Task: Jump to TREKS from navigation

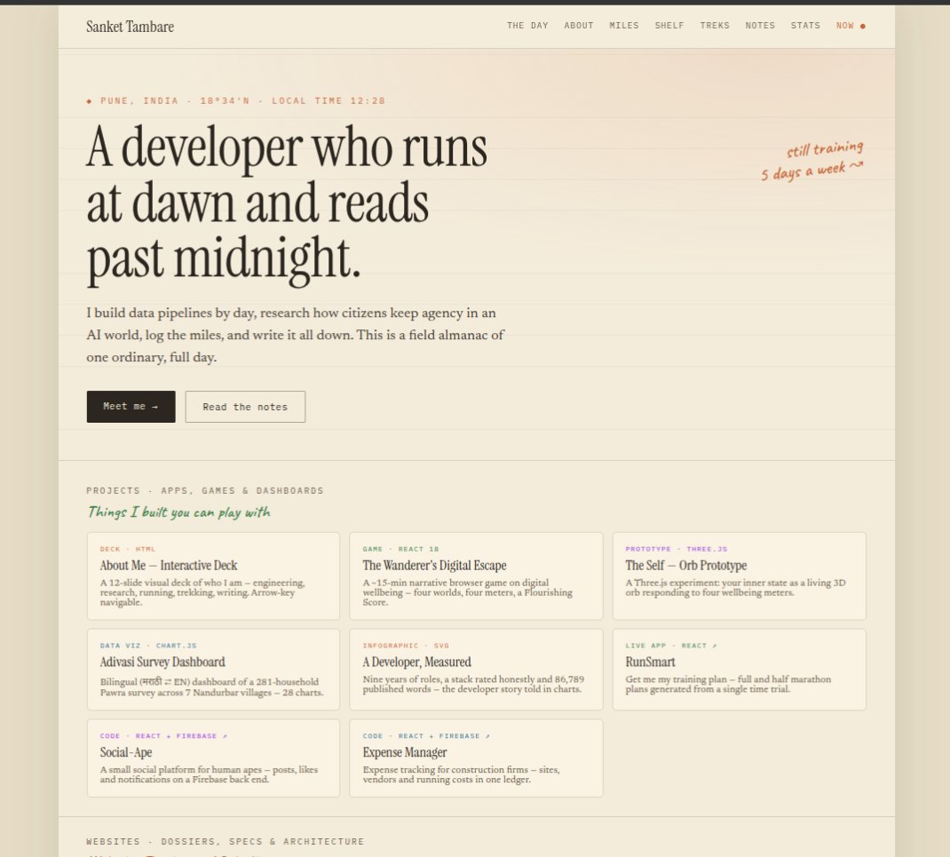Action: tap(715, 26)
